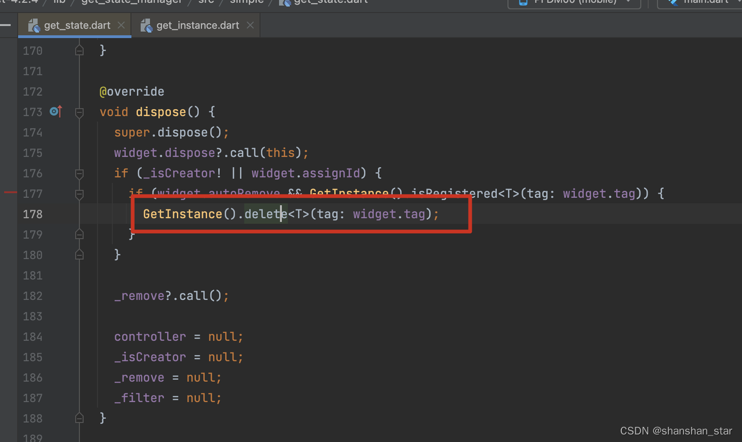Screen dimensions: 742x442
Task: Close the get_instance.dart tab
Action: tap(250, 26)
